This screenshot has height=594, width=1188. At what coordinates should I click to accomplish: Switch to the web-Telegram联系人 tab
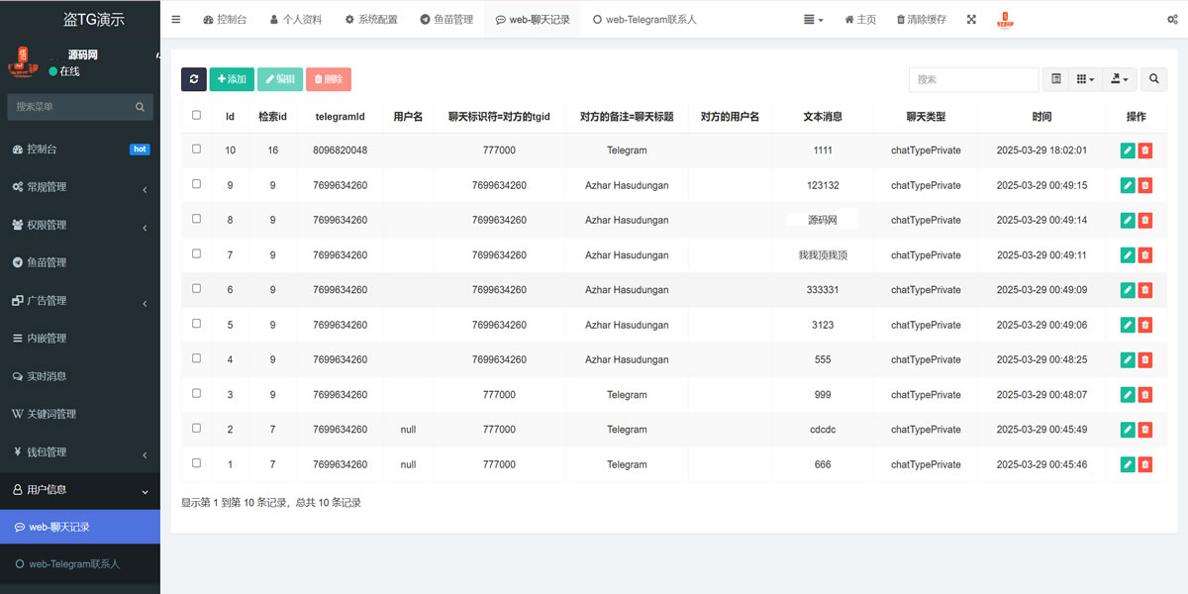pyautogui.click(x=643, y=20)
